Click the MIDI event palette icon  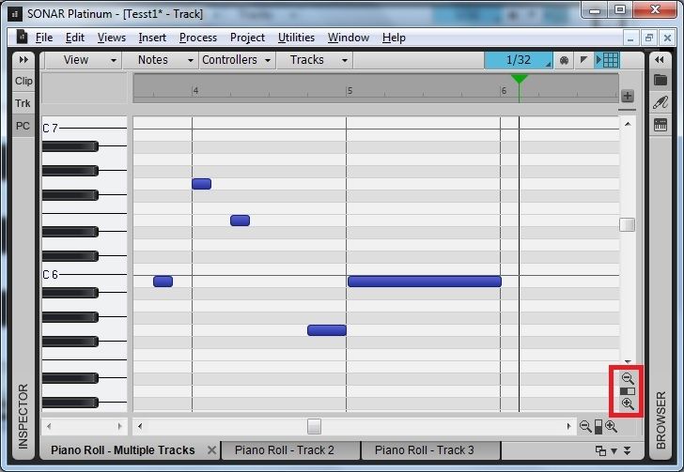(564, 60)
